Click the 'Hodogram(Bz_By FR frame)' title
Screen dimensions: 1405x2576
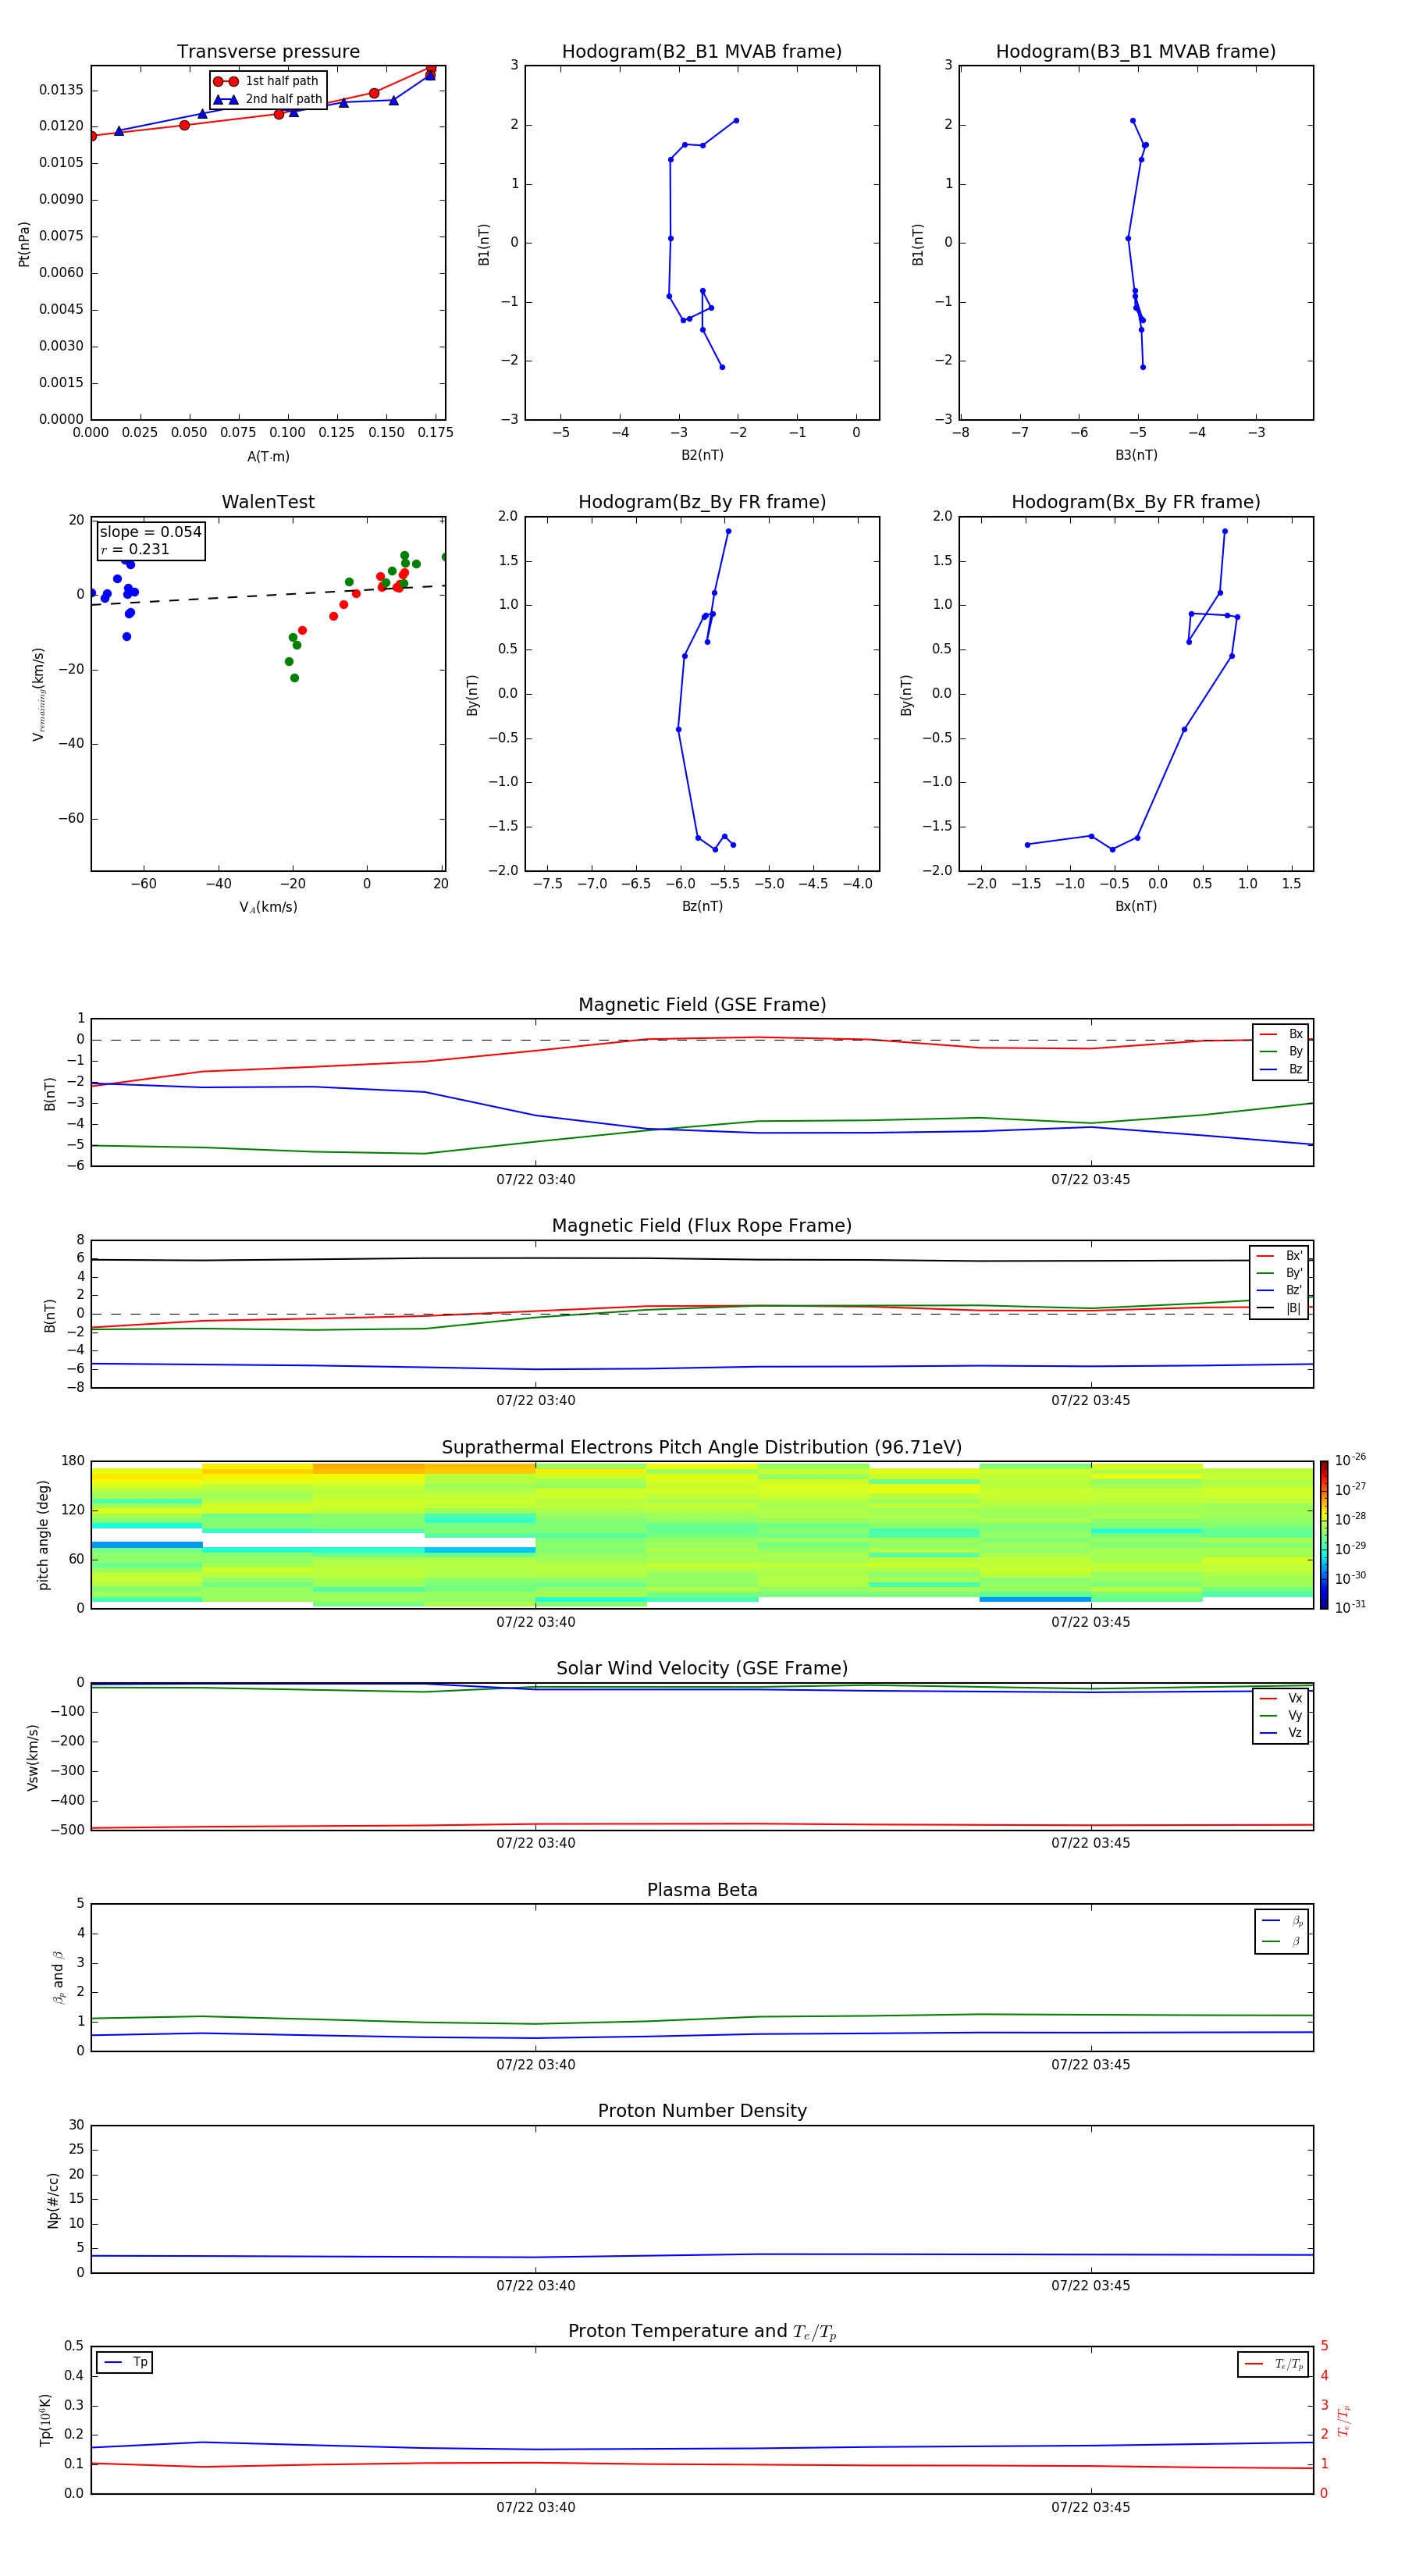coord(702,502)
